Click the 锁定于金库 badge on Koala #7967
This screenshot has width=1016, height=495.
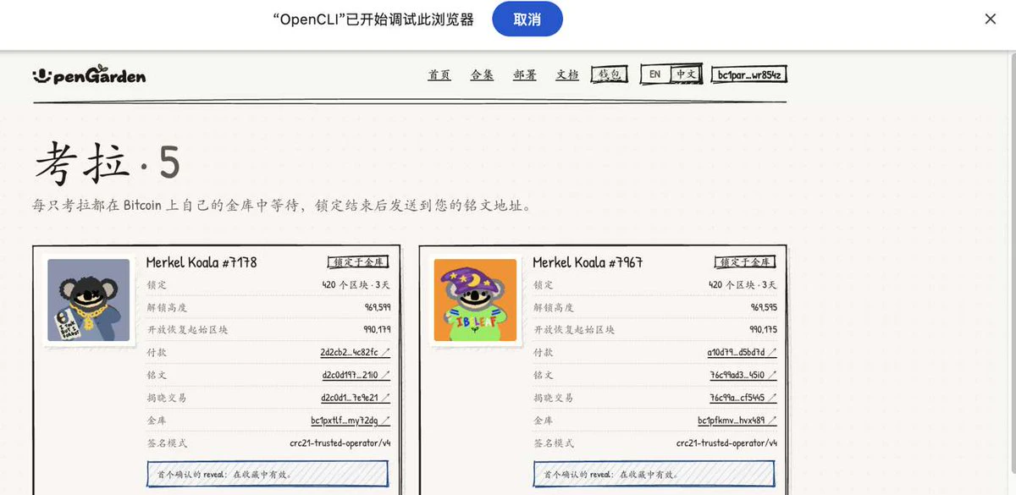coord(745,262)
